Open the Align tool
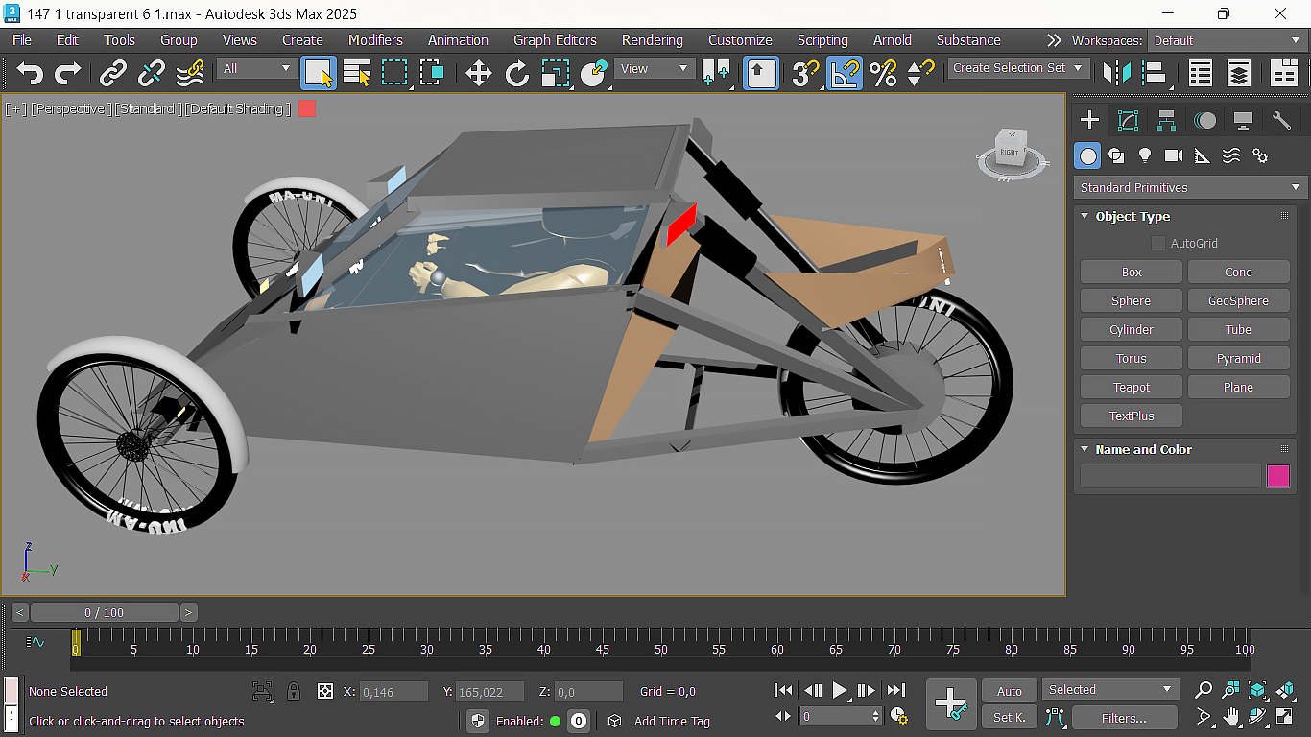The image size is (1311, 737). pos(1155,74)
